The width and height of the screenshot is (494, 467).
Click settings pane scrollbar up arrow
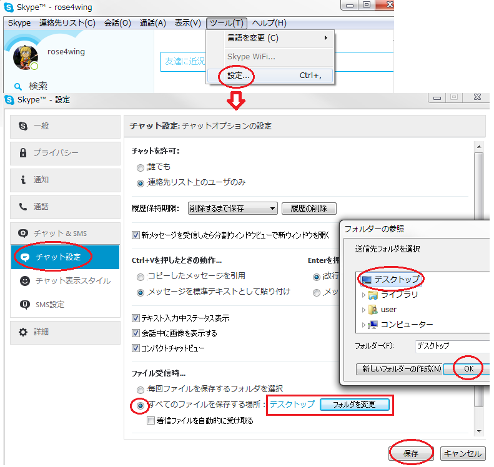point(479,147)
